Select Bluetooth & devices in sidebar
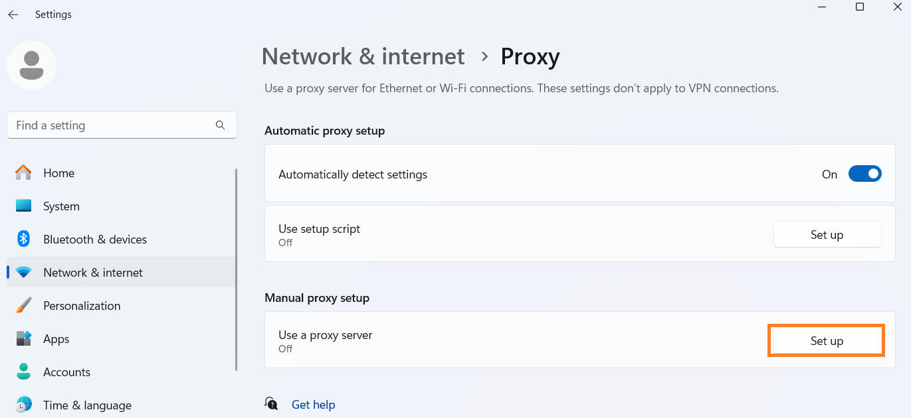The width and height of the screenshot is (911, 418). (95, 240)
